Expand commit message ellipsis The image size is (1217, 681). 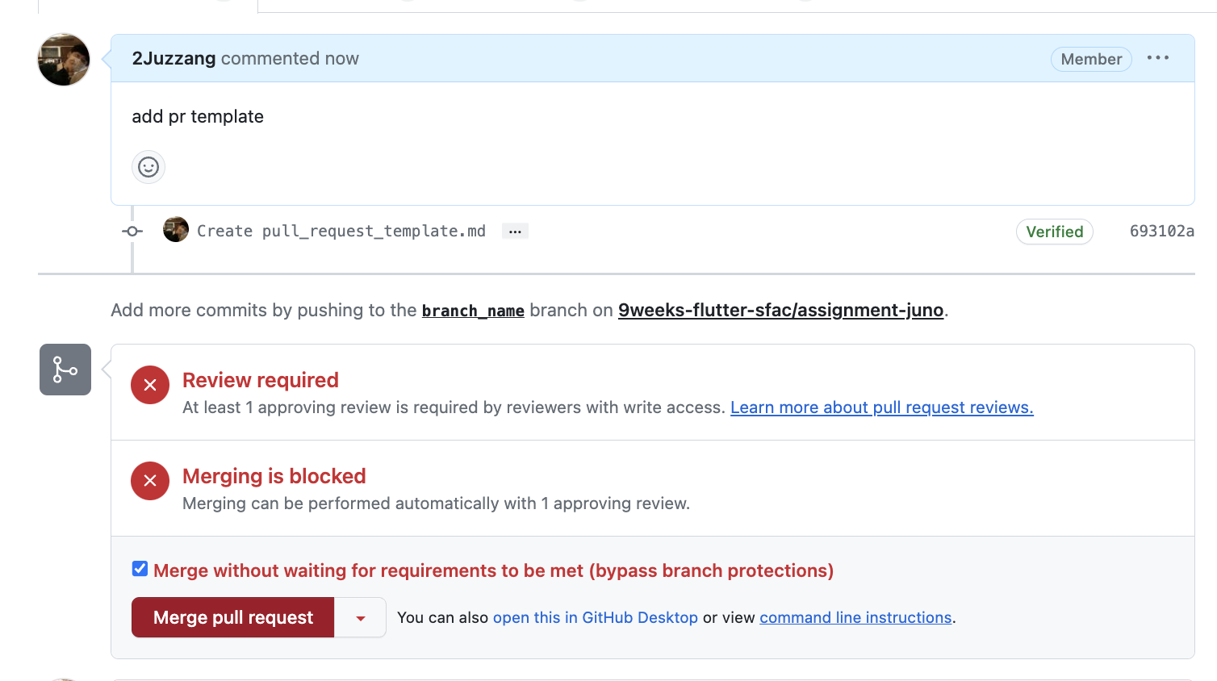tap(515, 232)
